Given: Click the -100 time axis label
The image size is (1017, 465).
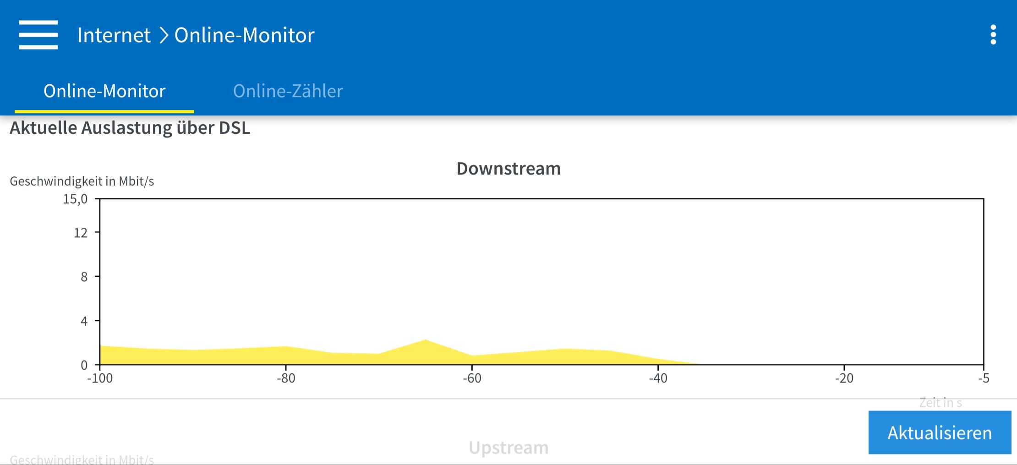Looking at the screenshot, I should coord(100,378).
